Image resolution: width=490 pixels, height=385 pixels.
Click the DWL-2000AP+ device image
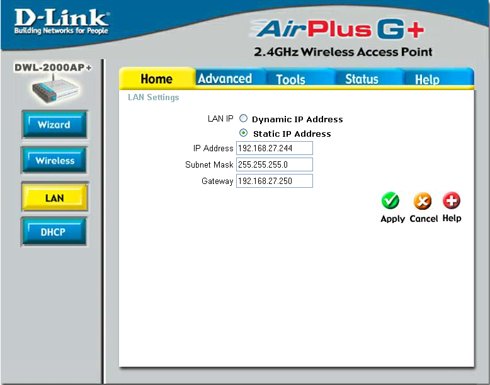[x=55, y=89]
